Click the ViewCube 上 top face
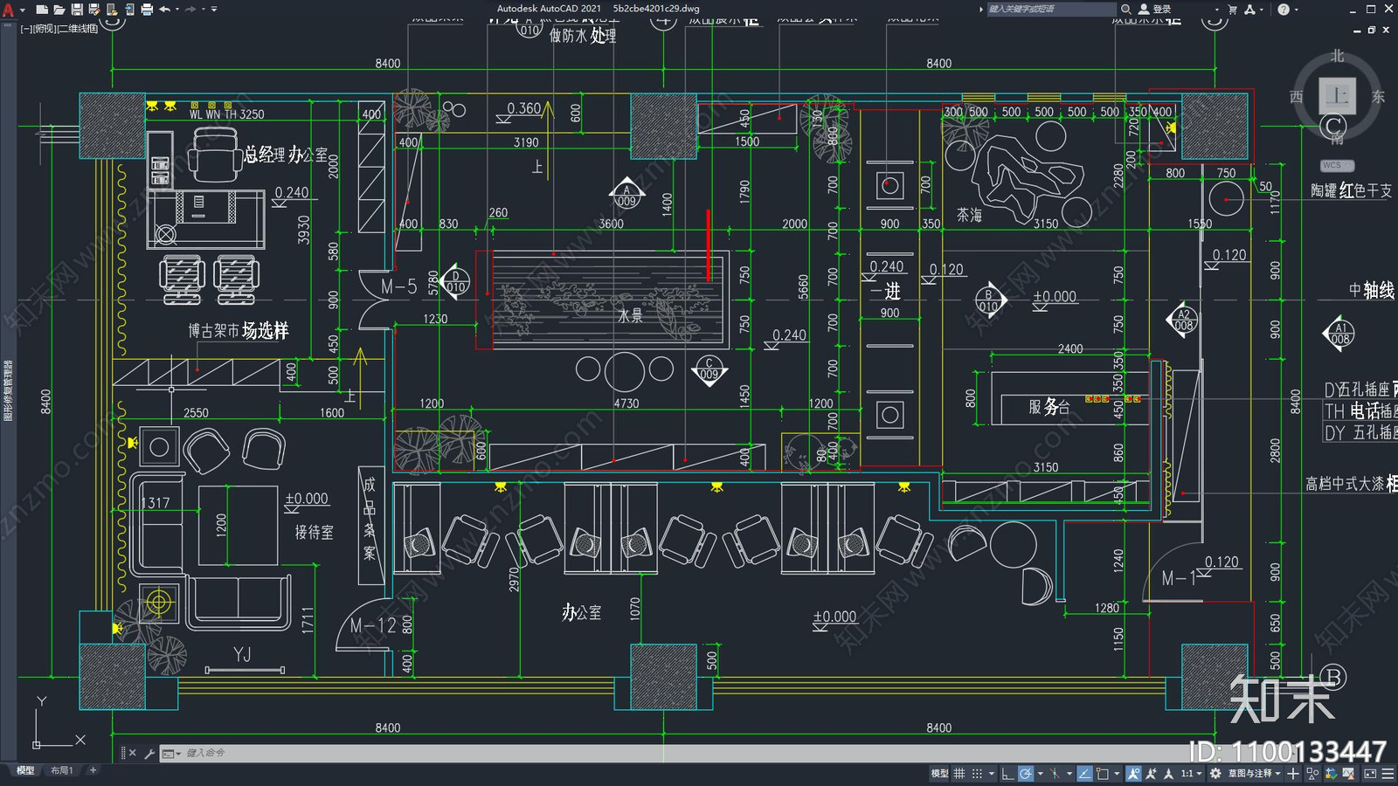The image size is (1398, 786). (x=1337, y=95)
